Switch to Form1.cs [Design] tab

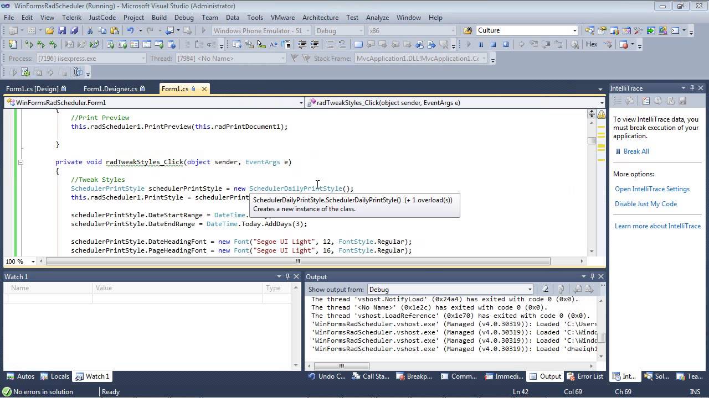[36, 88]
